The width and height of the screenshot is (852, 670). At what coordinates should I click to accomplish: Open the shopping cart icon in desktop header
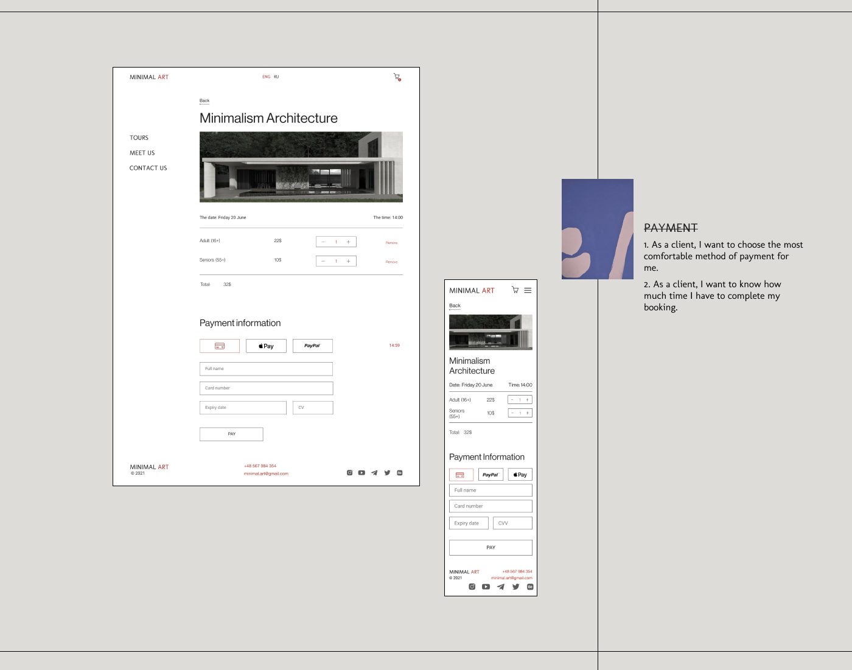pyautogui.click(x=397, y=77)
